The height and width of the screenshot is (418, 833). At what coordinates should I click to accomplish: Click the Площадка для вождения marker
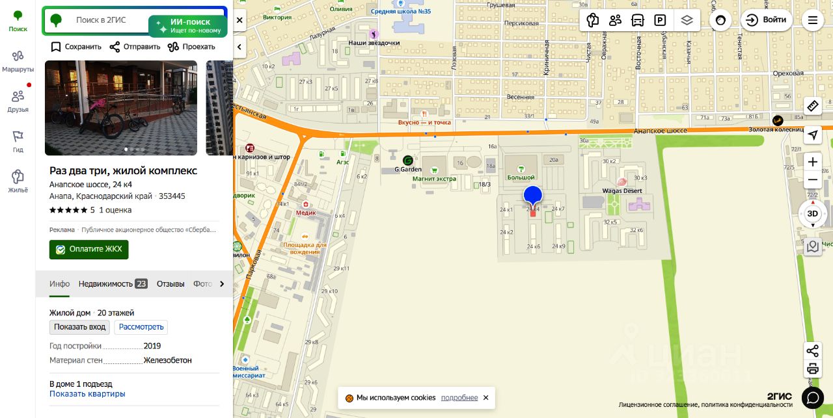tap(305, 237)
